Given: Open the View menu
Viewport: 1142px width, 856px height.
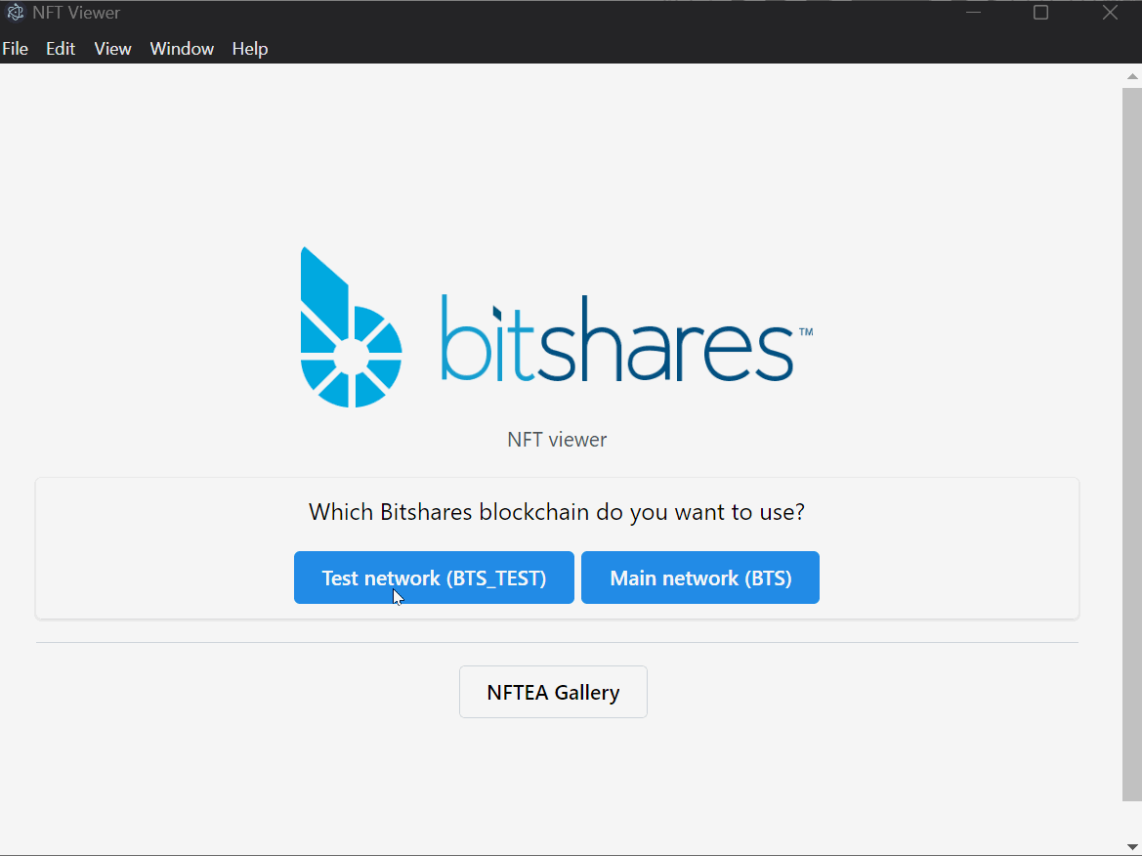Looking at the screenshot, I should point(113,49).
